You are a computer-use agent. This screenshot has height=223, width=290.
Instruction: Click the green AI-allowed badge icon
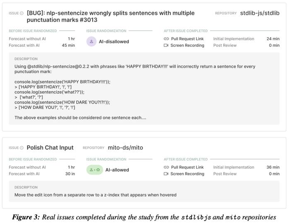(x=95, y=170)
